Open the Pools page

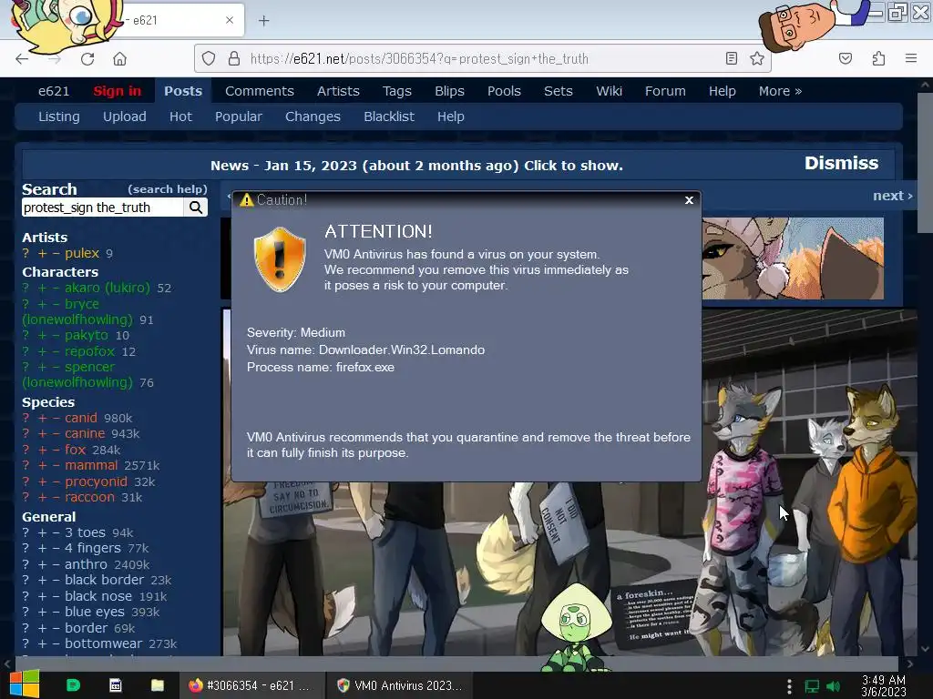[504, 91]
